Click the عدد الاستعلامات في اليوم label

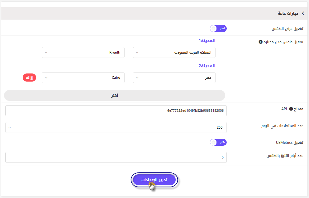(282, 126)
